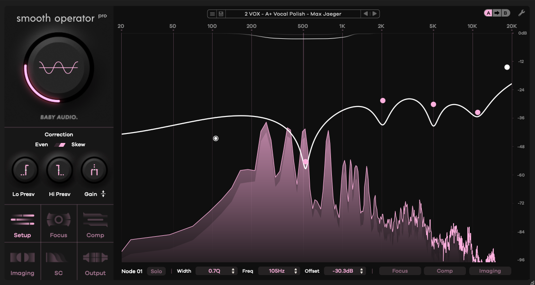Viewport: 535px width, 285px height.
Task: Load the previous preset with left arrow
Action: pos(366,14)
